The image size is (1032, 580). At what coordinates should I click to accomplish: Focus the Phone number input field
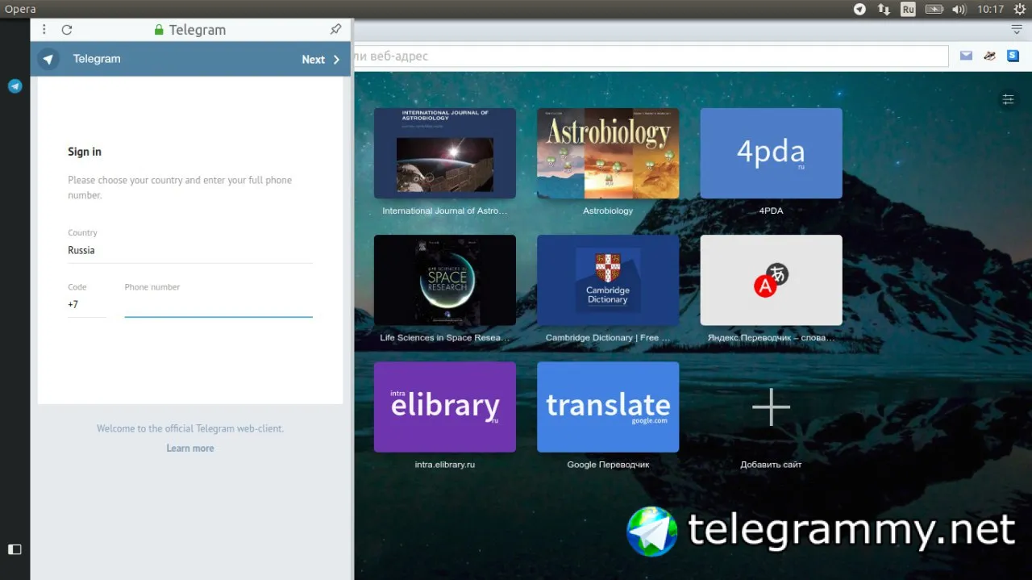coord(218,305)
